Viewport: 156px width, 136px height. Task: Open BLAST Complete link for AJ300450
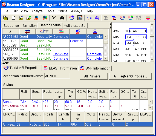tap(61, 59)
